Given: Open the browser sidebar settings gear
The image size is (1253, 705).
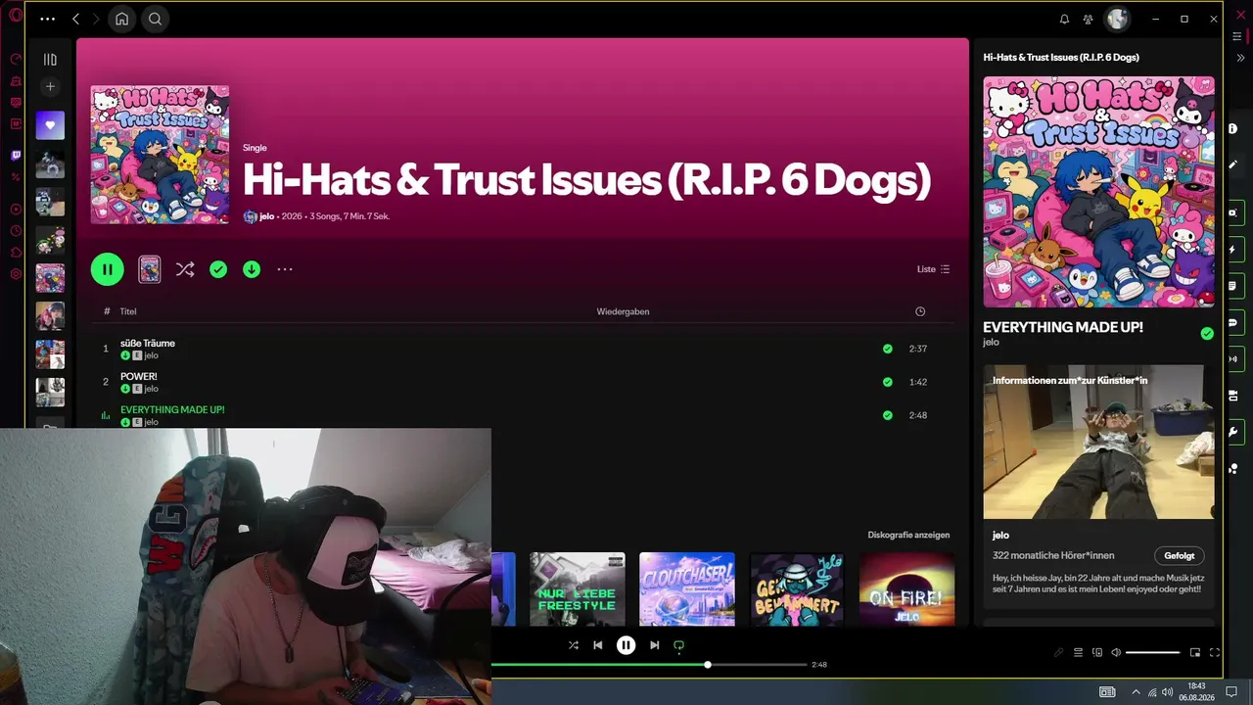Looking at the screenshot, I should (x=16, y=274).
